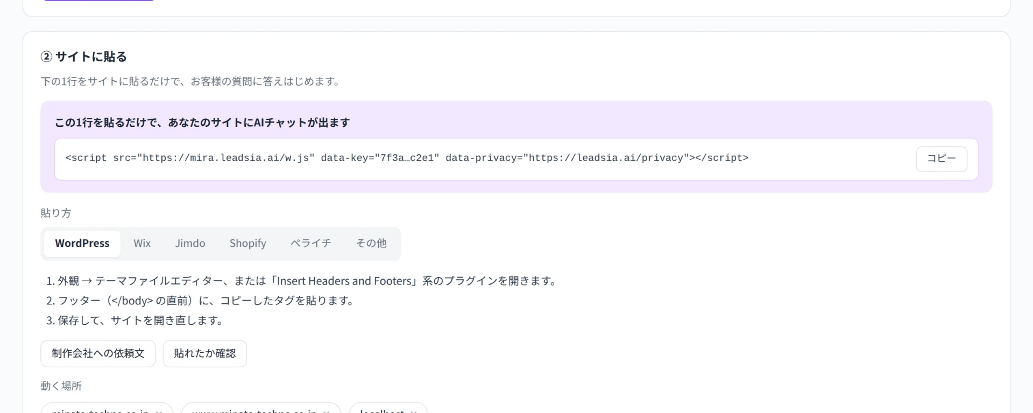Open the Jimdo instructions tab
The width and height of the screenshot is (1033, 413).
click(x=190, y=244)
